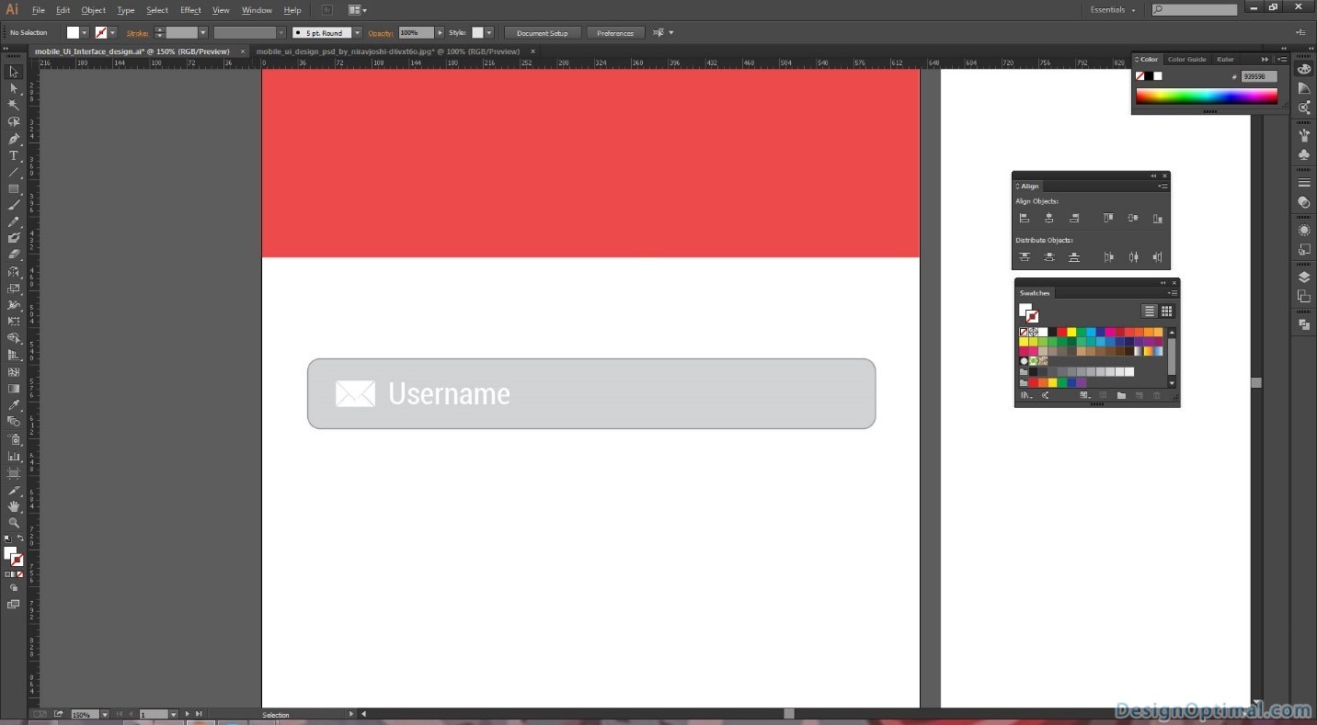
Task: Go to next artboard arrow
Action: (x=187, y=714)
